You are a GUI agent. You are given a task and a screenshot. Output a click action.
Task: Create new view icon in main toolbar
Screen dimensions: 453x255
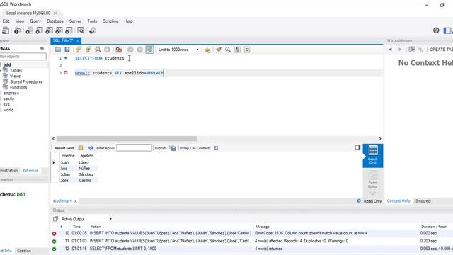[49, 30]
